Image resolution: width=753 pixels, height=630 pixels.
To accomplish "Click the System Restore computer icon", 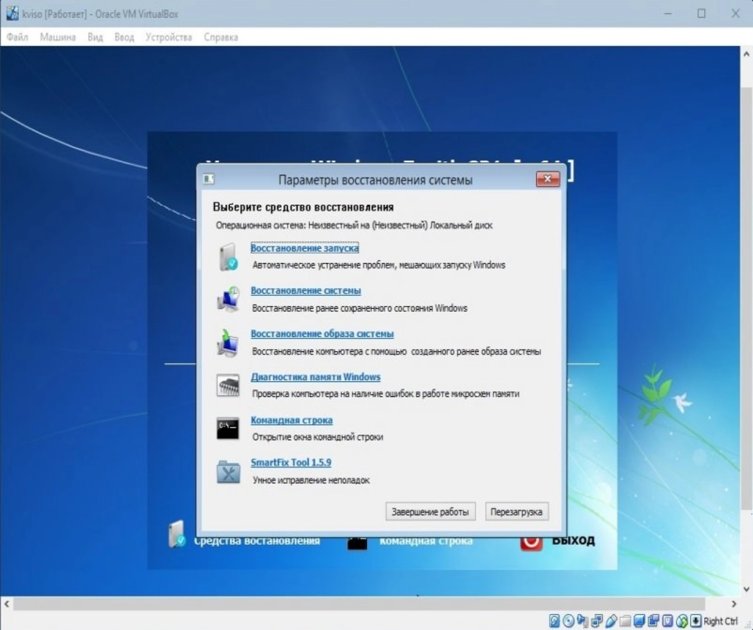I will coord(228,299).
